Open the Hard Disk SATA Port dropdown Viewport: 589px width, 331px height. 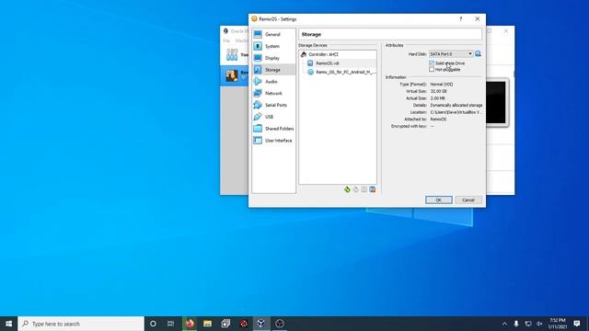[451, 54]
